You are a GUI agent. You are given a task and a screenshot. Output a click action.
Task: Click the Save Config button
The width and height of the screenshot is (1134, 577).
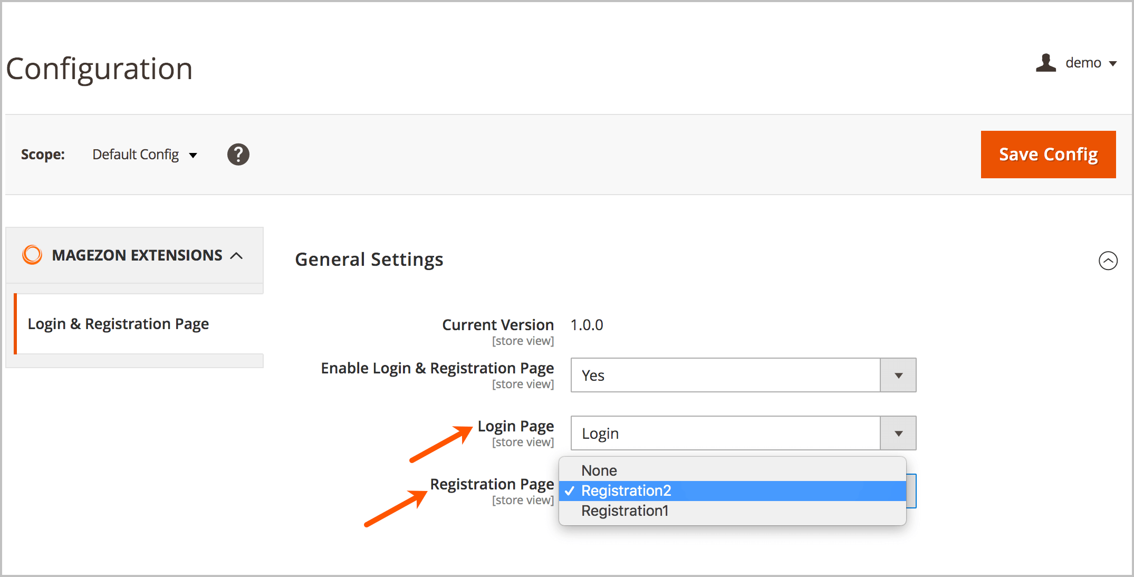pyautogui.click(x=1048, y=154)
